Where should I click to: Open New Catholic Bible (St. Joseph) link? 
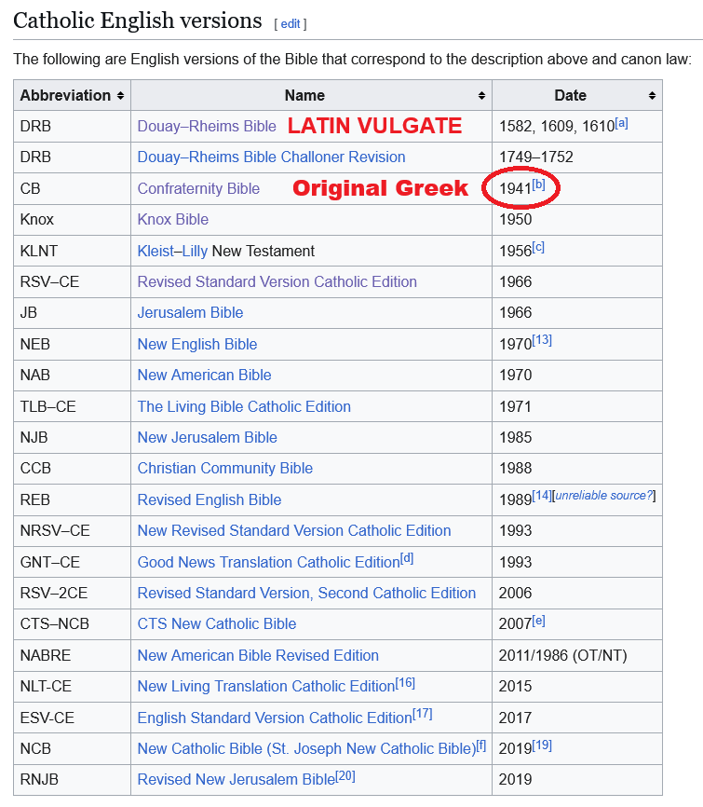coord(306,748)
